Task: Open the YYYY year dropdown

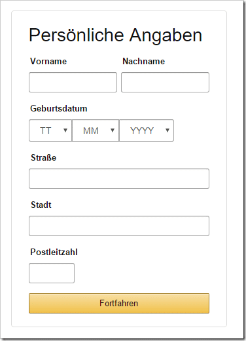Action: pyautogui.click(x=147, y=130)
